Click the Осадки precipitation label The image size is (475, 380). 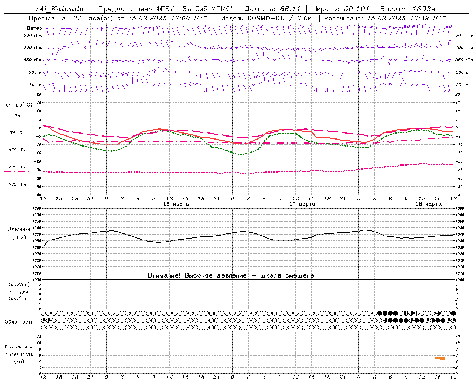pos(19,292)
